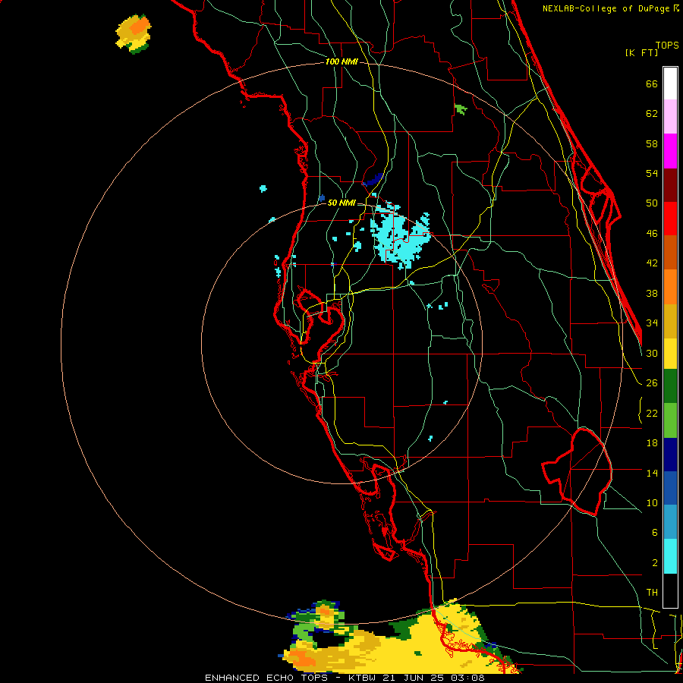
Task: Click the "TOPS" legend title
Action: pos(667,45)
